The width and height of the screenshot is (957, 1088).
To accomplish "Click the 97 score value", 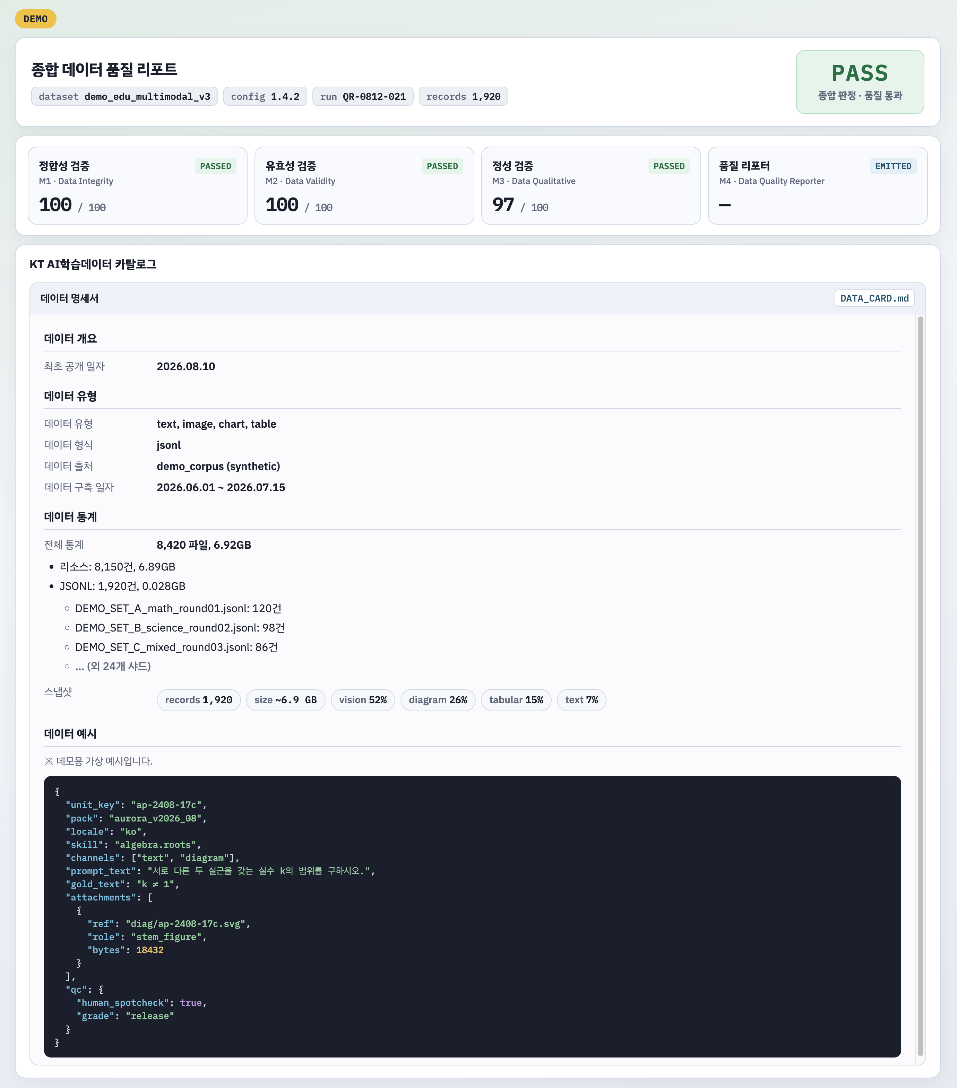I will [503, 204].
